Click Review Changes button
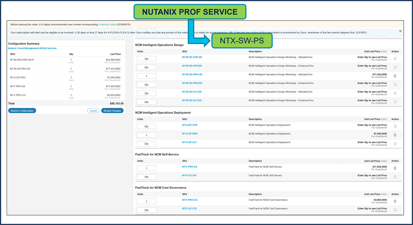This screenshot has width=413, height=225. [112, 111]
